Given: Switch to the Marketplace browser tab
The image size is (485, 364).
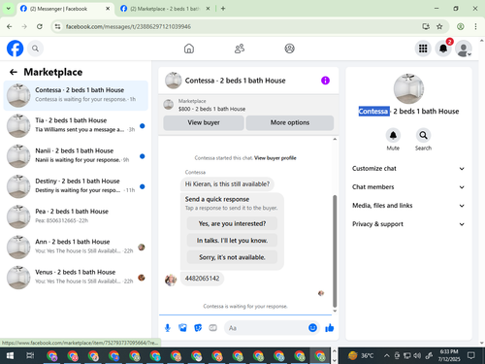Looking at the screenshot, I should [165, 9].
